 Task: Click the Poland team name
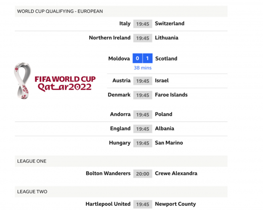click(x=163, y=114)
